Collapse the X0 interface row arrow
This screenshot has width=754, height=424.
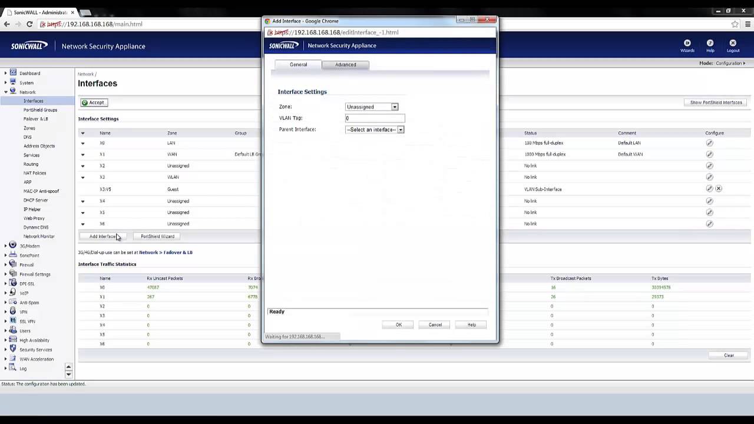click(82, 143)
